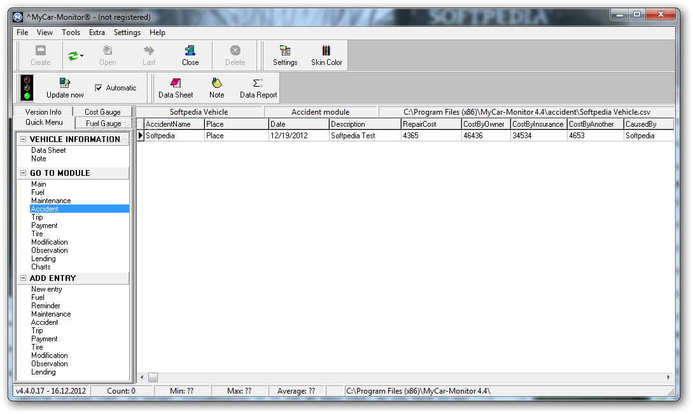This screenshot has height=414, width=693.
Task: Select Data Sheet under Vehicle Information
Action: point(48,150)
